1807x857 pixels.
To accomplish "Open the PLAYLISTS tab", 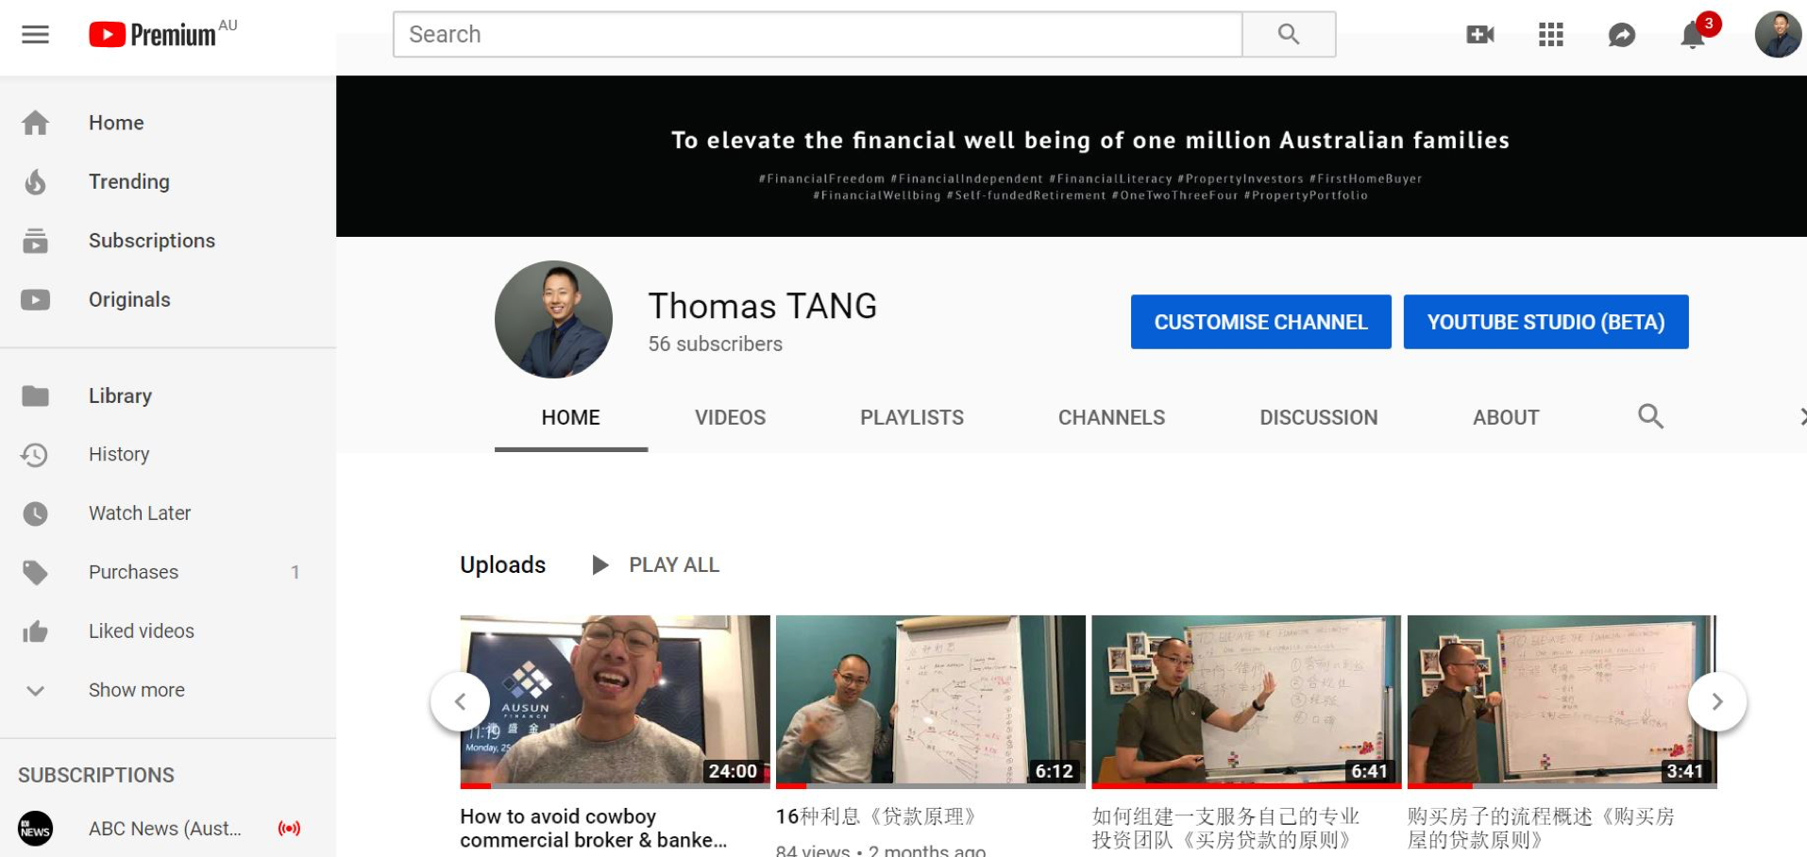I will click(x=911, y=416).
